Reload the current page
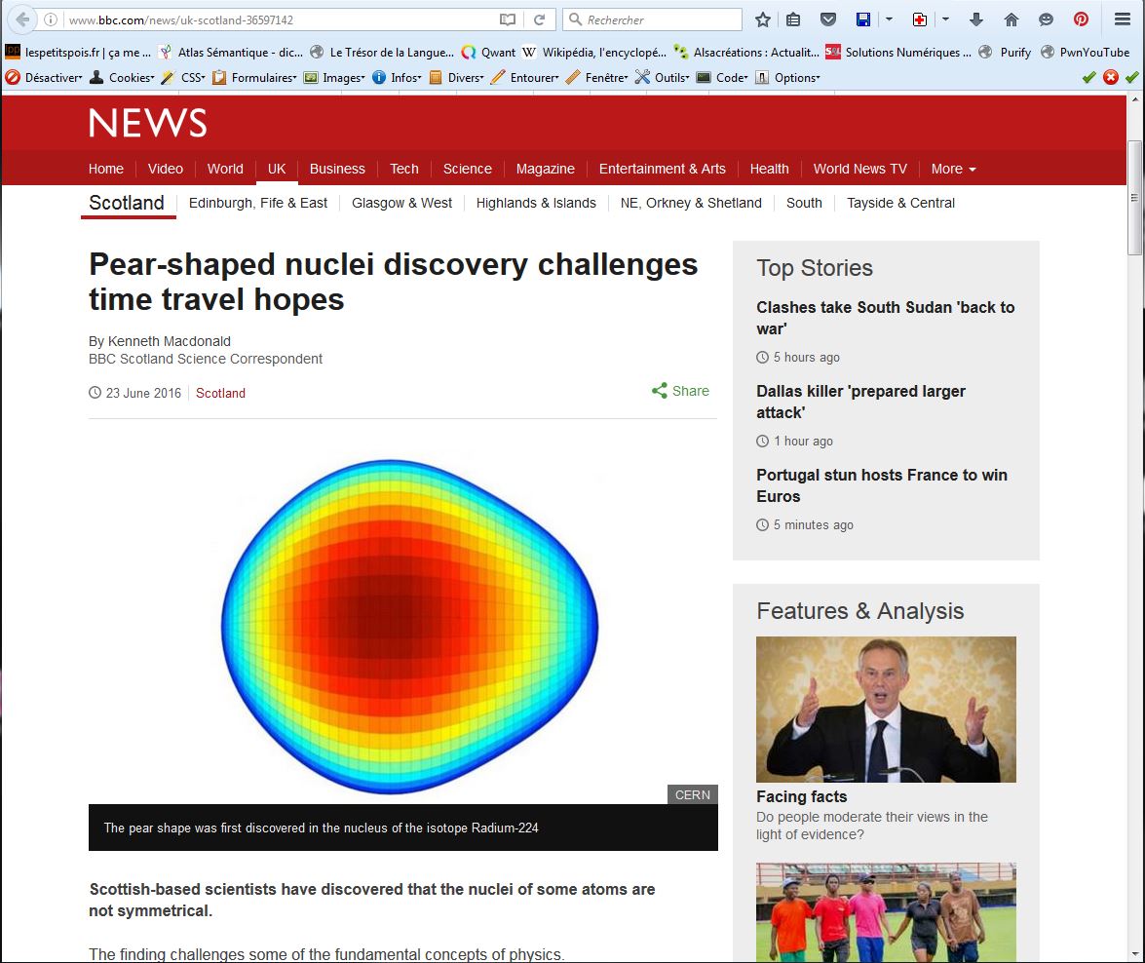 coord(539,19)
